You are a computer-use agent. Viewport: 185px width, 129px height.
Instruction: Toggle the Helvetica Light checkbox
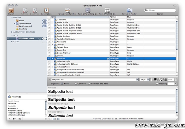click(49, 62)
